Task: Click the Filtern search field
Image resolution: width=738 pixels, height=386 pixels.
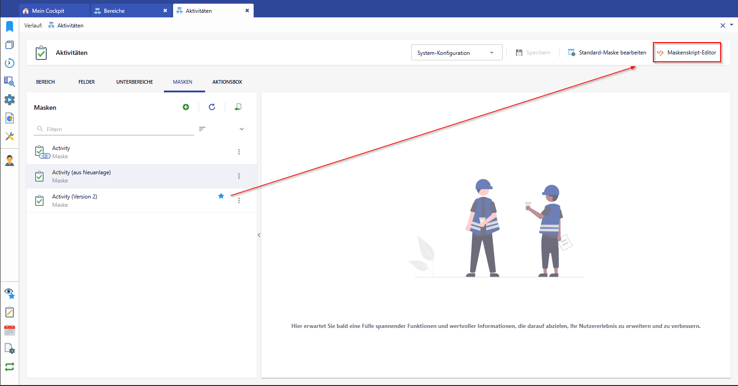Action: point(119,129)
